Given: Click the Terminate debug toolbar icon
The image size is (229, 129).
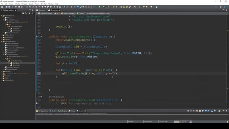Looking at the screenshot, I should point(22,7).
